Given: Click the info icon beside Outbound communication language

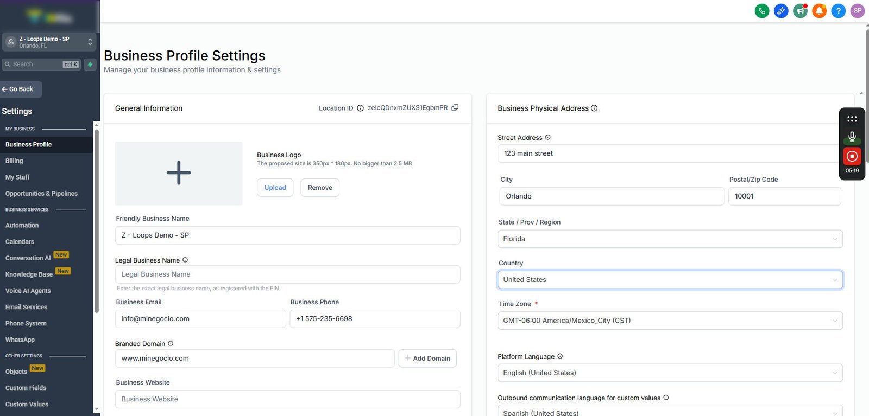Looking at the screenshot, I should (666, 398).
